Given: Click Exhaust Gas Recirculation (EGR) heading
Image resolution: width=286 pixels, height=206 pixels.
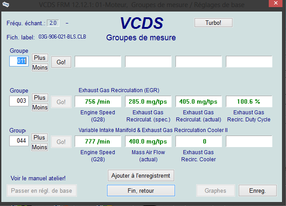Looking at the screenshot, I should pyautogui.click(x=119, y=90).
